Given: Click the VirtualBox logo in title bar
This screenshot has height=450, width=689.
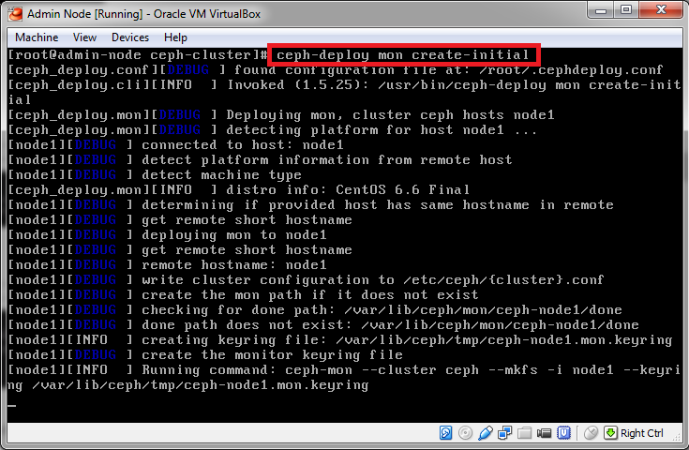Looking at the screenshot, I should pyautogui.click(x=15, y=14).
